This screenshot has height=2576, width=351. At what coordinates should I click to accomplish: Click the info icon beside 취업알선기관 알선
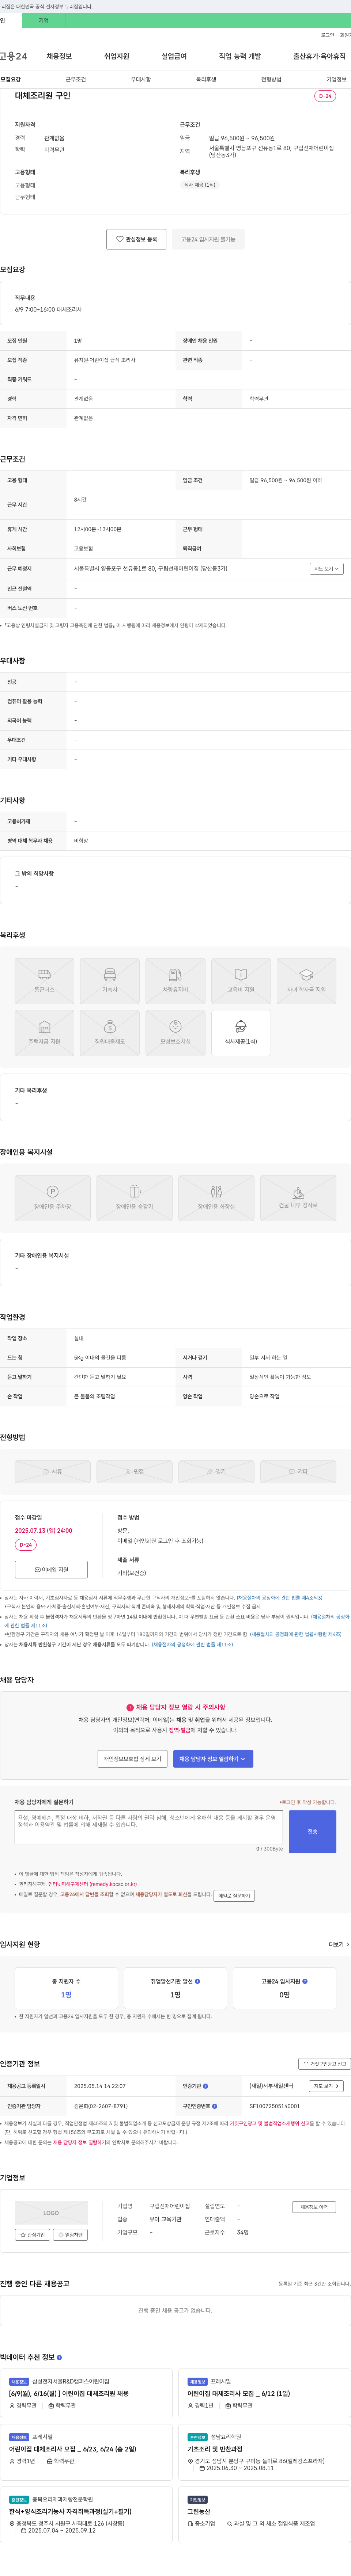197,1981
